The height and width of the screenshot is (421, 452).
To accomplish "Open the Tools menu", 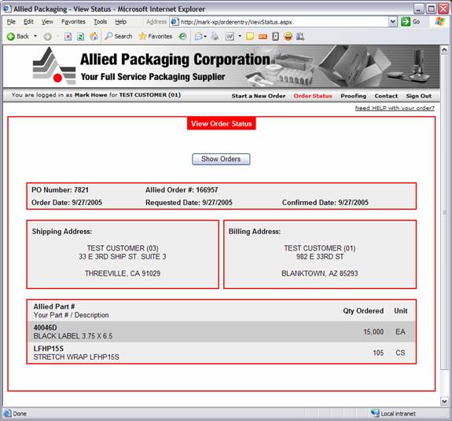I will (x=101, y=22).
